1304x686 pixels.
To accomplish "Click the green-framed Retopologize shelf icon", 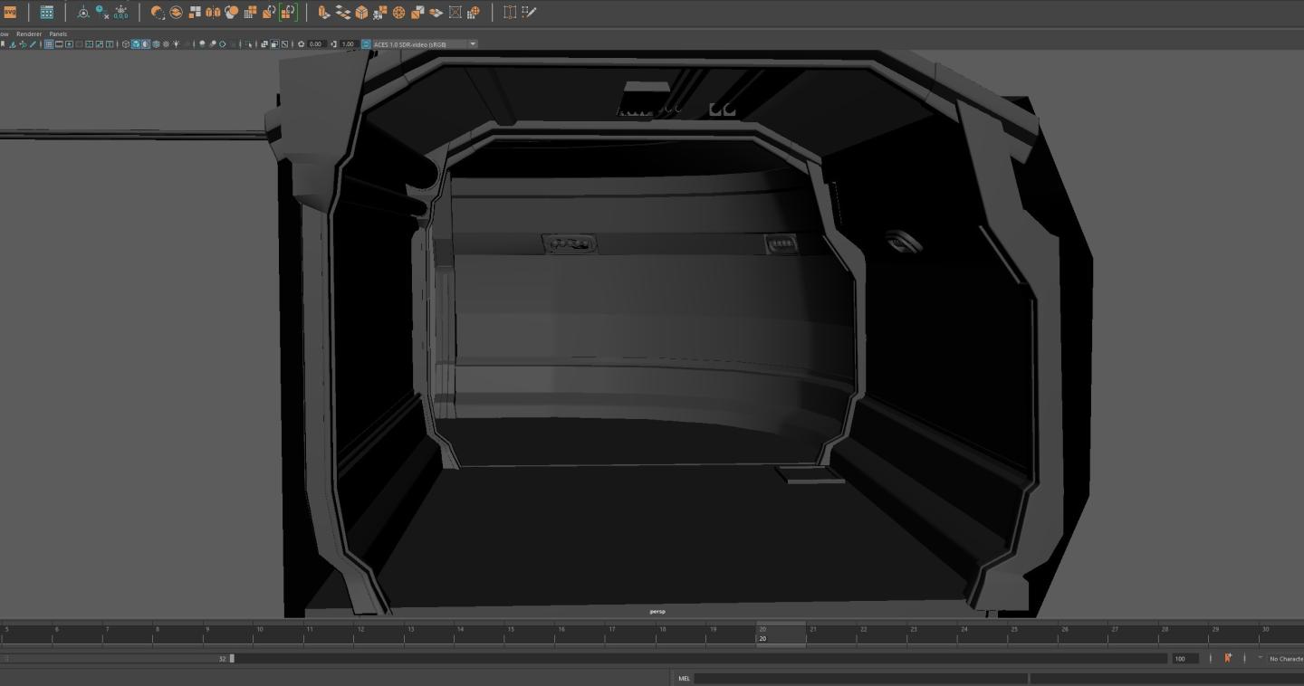I will click(288, 13).
